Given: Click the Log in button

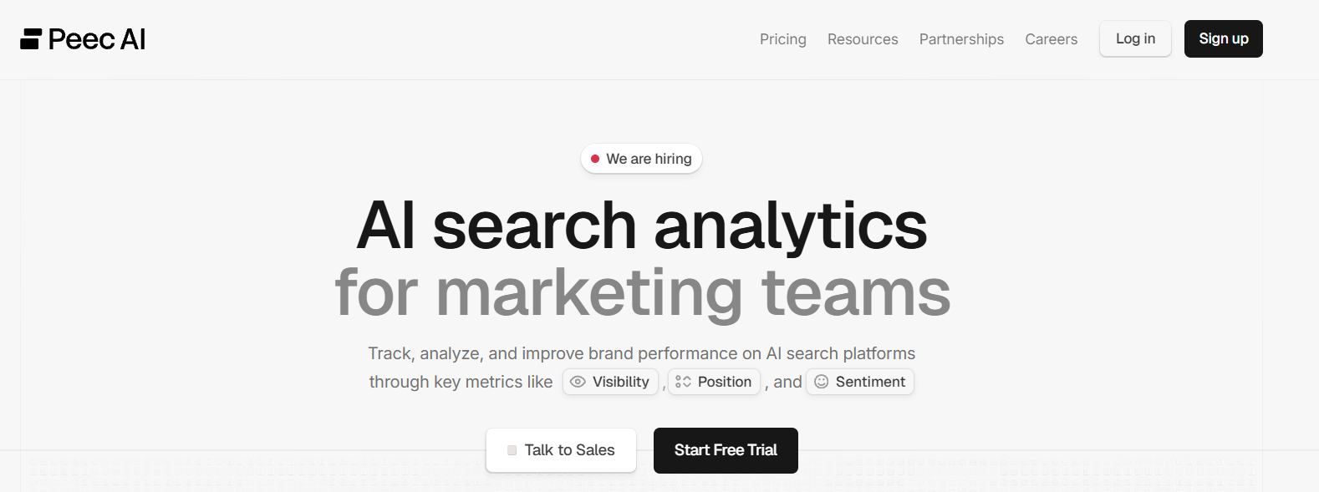Looking at the screenshot, I should click(1134, 38).
